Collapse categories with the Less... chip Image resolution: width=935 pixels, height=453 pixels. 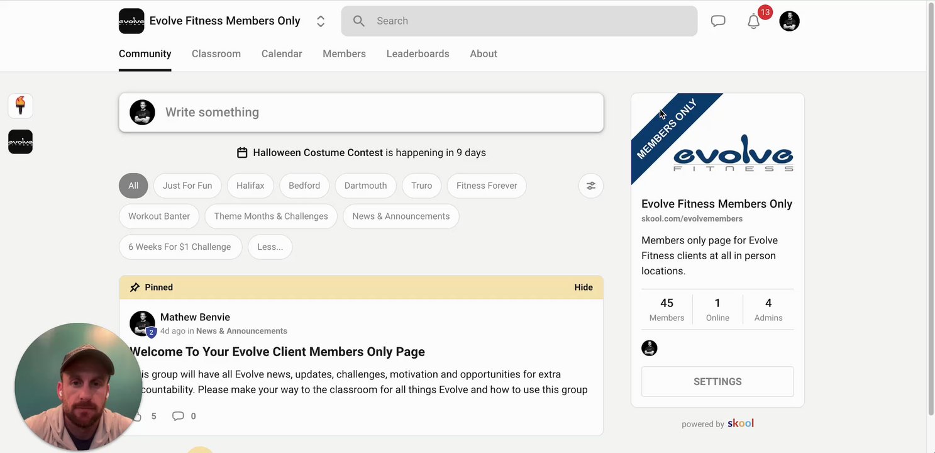pos(270,247)
